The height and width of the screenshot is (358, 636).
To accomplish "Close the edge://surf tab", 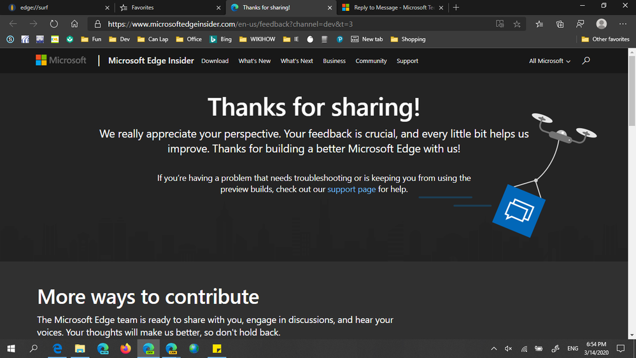I will tap(107, 7).
